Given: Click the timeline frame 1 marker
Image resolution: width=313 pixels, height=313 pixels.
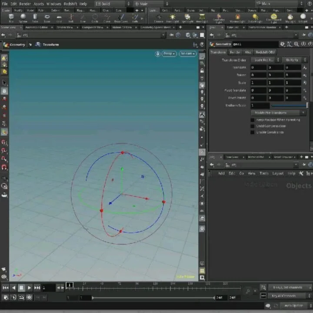Looking at the screenshot, I should (70, 285).
